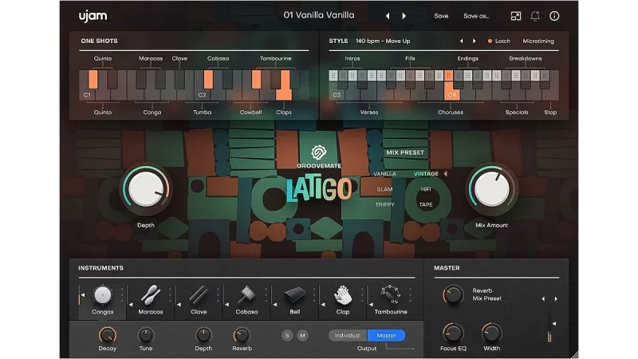Click the MIX PRESET label
Viewport: 638px width, 359px height.
click(405, 152)
